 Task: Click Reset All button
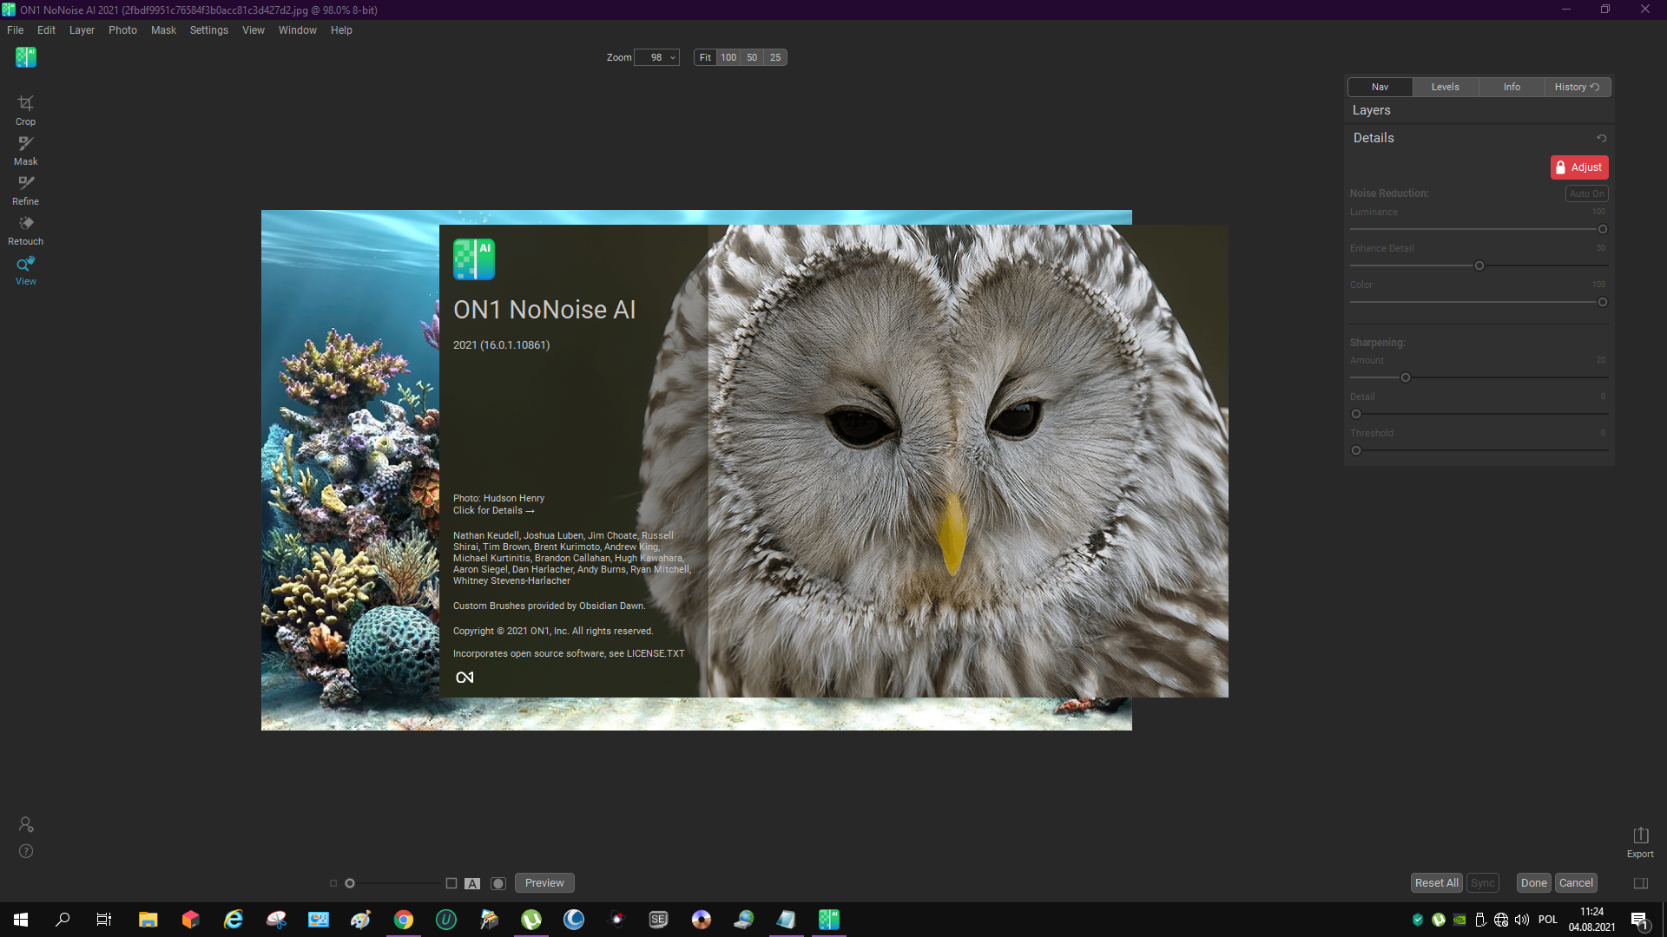pos(1437,883)
